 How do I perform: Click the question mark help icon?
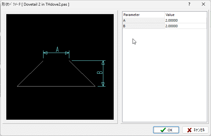pos(189,4)
